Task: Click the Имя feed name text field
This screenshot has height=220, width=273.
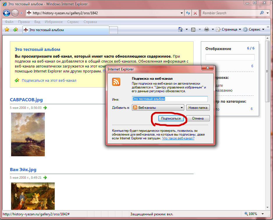Action: (170, 99)
